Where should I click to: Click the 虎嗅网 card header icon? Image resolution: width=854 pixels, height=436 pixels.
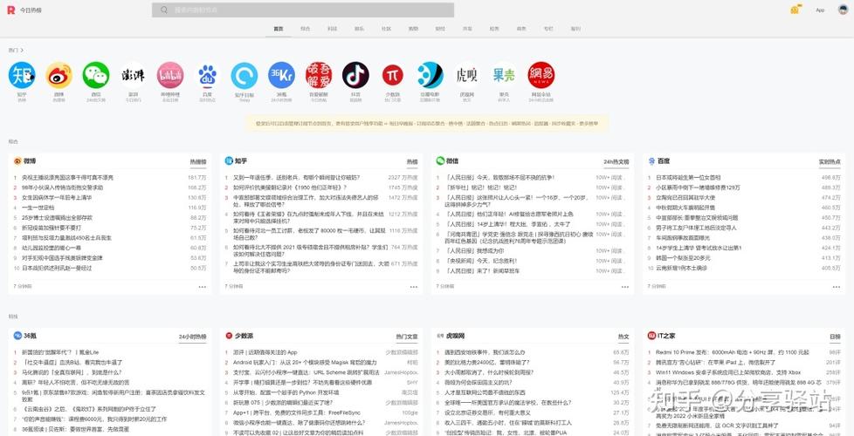440,336
